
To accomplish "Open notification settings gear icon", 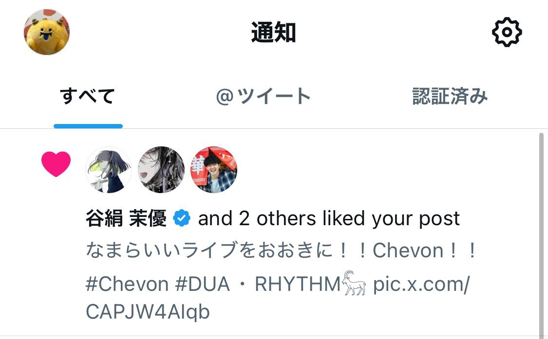I will [507, 32].
